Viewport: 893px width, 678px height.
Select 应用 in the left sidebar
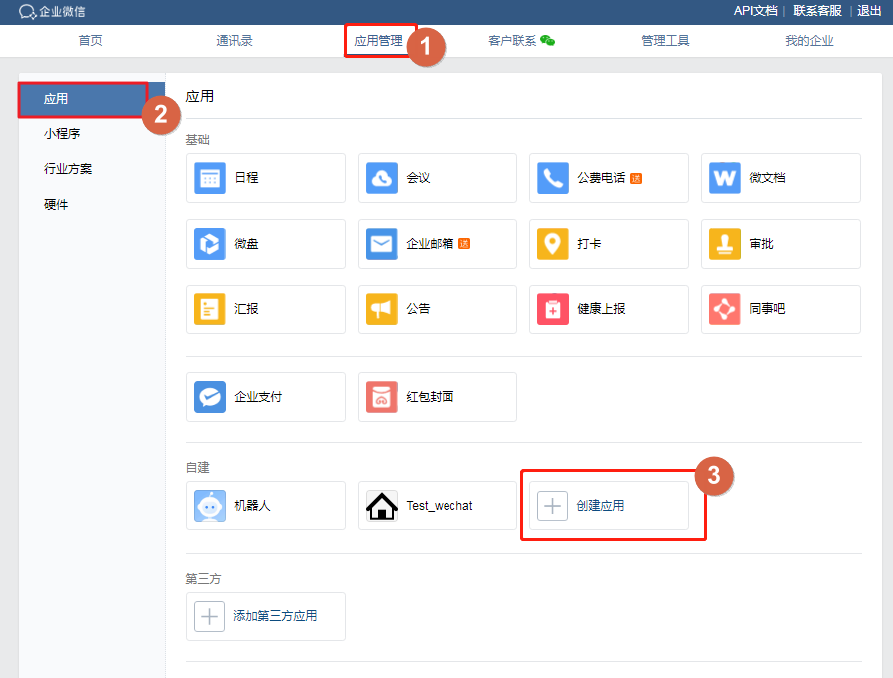(x=91, y=99)
